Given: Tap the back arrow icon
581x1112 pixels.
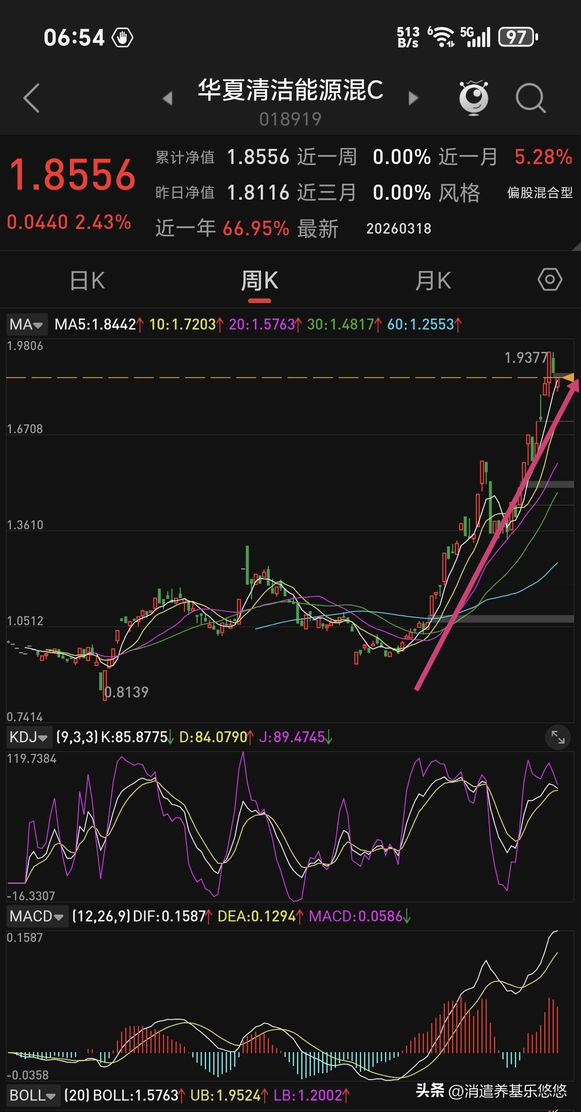Looking at the screenshot, I should click(x=32, y=98).
